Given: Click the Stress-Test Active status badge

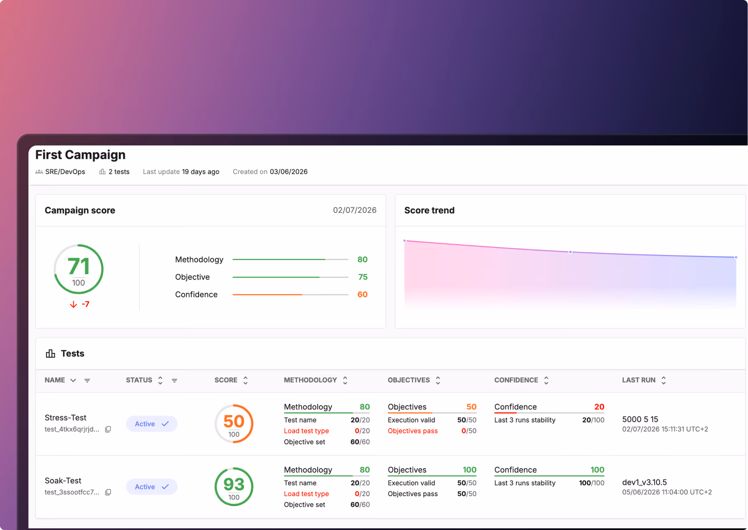Looking at the screenshot, I should pyautogui.click(x=152, y=424).
